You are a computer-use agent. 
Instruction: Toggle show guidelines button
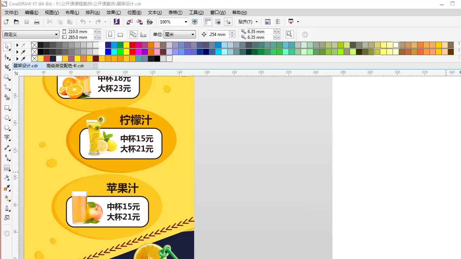point(228,22)
